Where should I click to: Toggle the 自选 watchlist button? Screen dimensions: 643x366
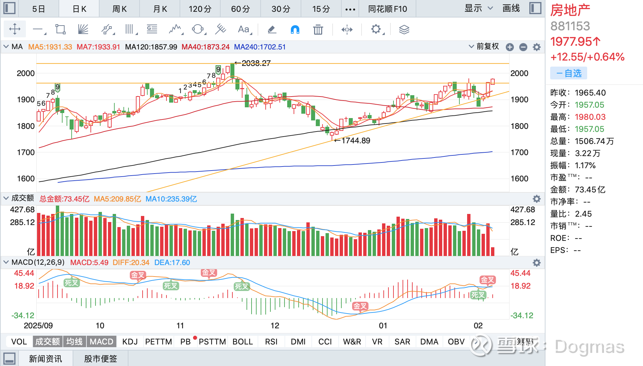(x=569, y=73)
